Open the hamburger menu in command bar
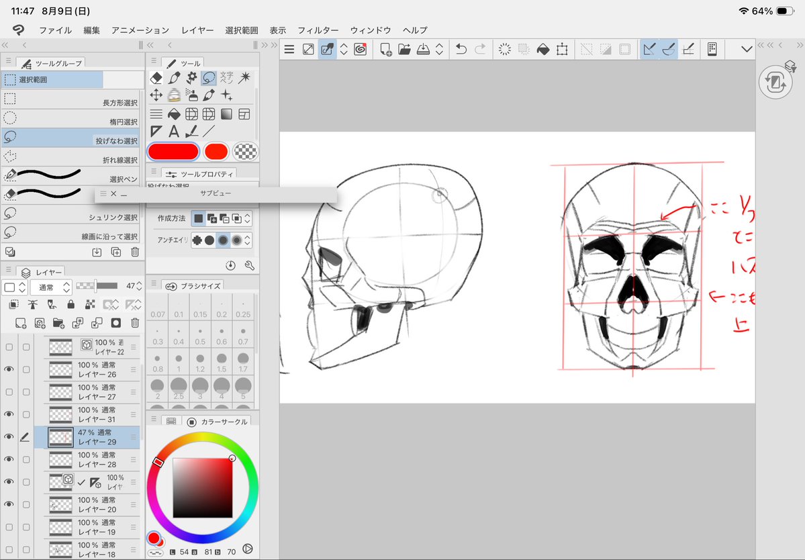 [289, 49]
